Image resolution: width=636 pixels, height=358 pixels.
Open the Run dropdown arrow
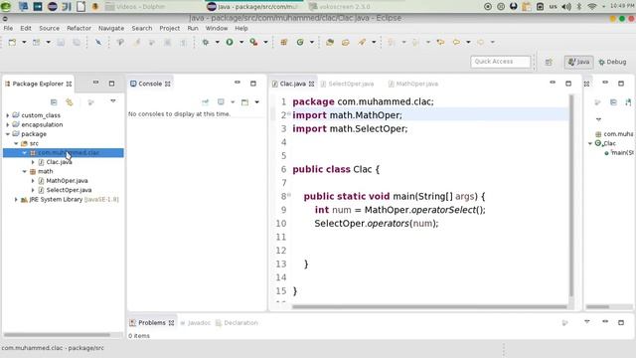[241, 42]
